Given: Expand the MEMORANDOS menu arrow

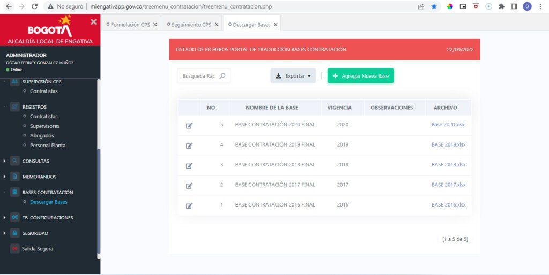Looking at the screenshot, I should pos(4,177).
